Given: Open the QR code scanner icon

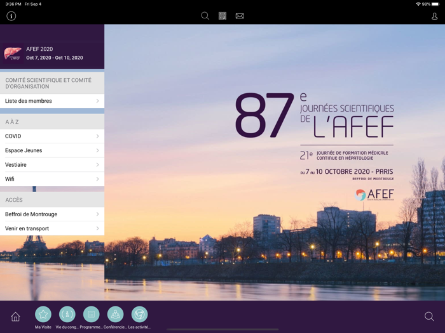Looking at the screenshot, I should coord(222,16).
